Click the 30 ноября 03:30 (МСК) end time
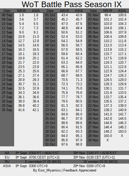 (100, 162)
